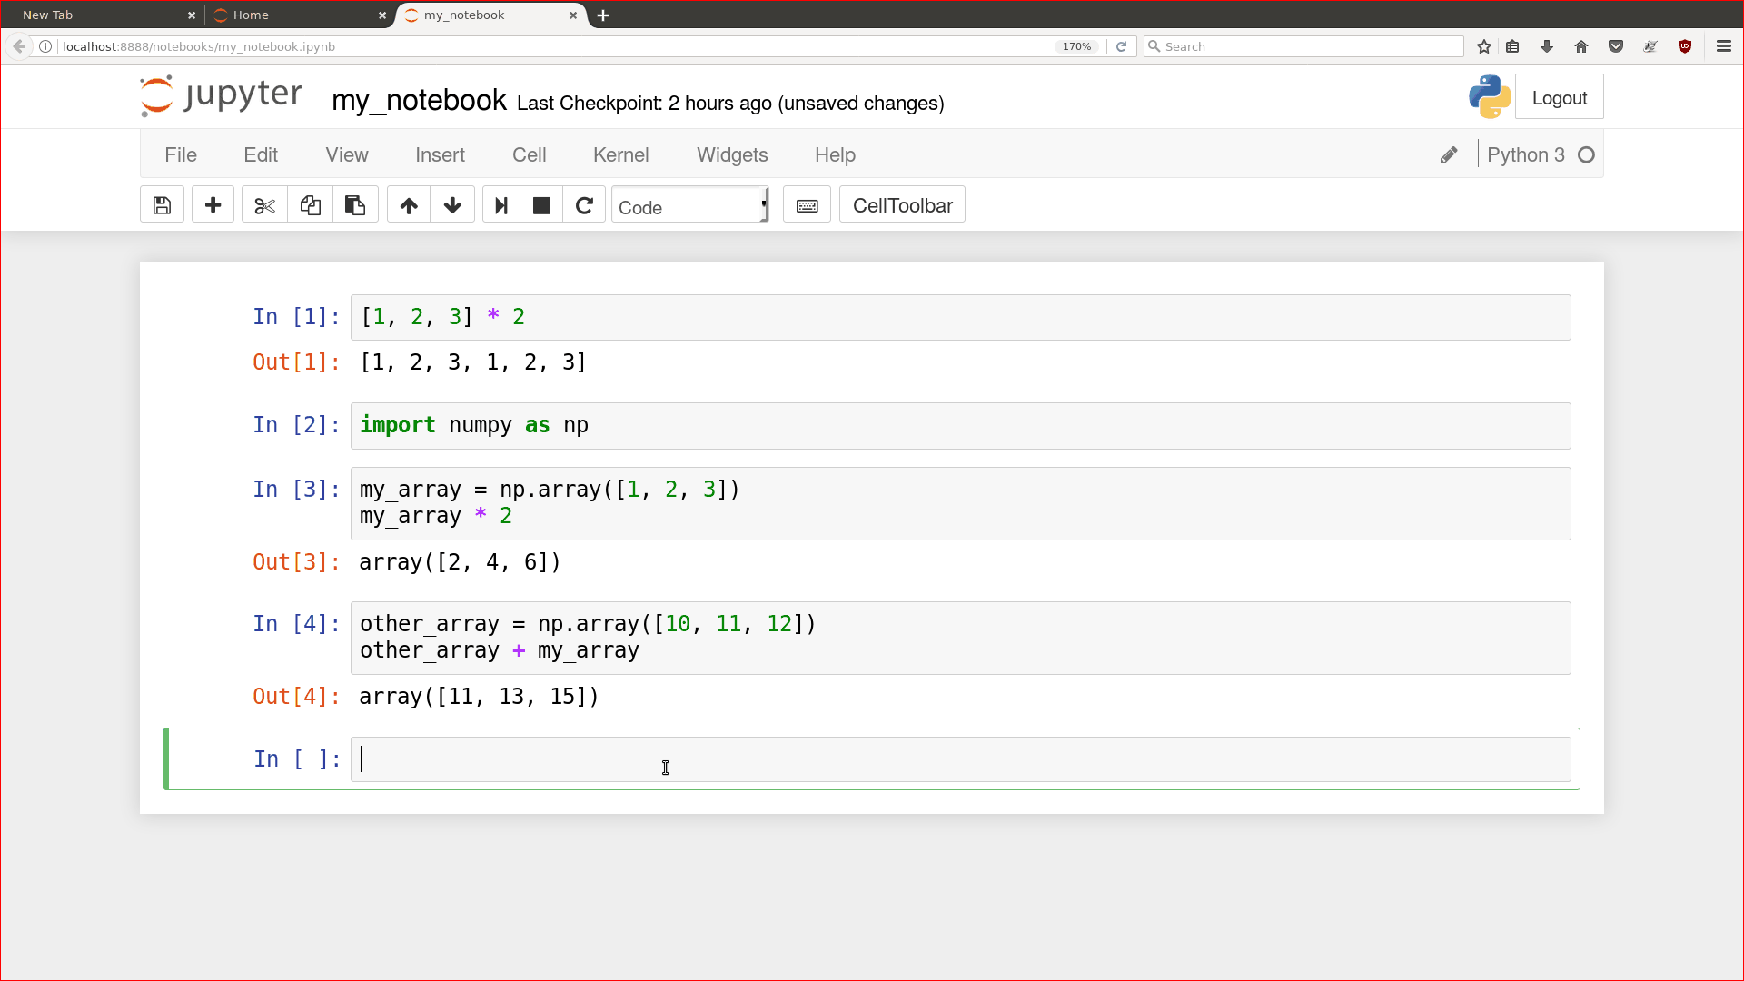Bookmark this page with star icon
Viewport: 1744px width, 981px height.
(1484, 46)
